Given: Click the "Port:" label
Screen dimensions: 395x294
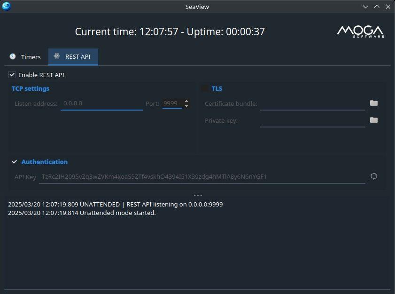Looking at the screenshot, I should [x=152, y=103].
